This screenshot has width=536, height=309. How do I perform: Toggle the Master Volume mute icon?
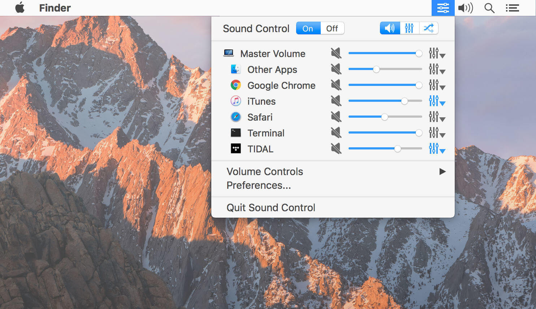pyautogui.click(x=336, y=53)
